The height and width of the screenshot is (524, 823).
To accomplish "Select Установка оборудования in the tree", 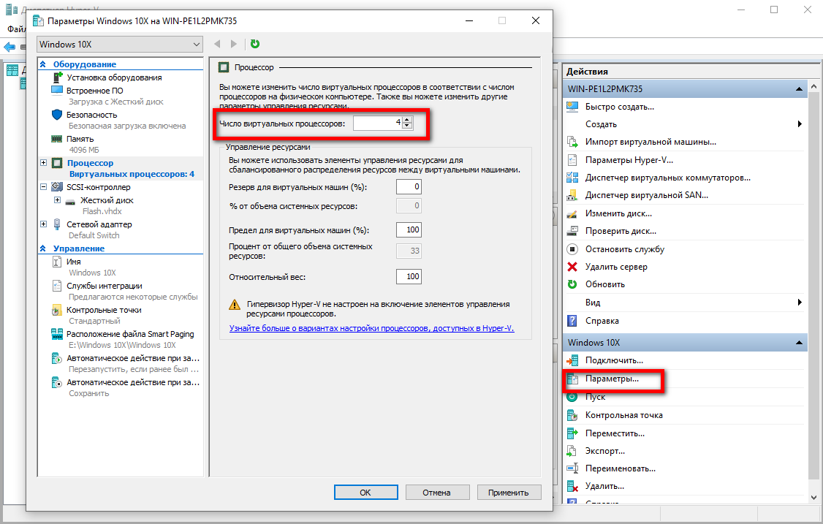I will [114, 77].
